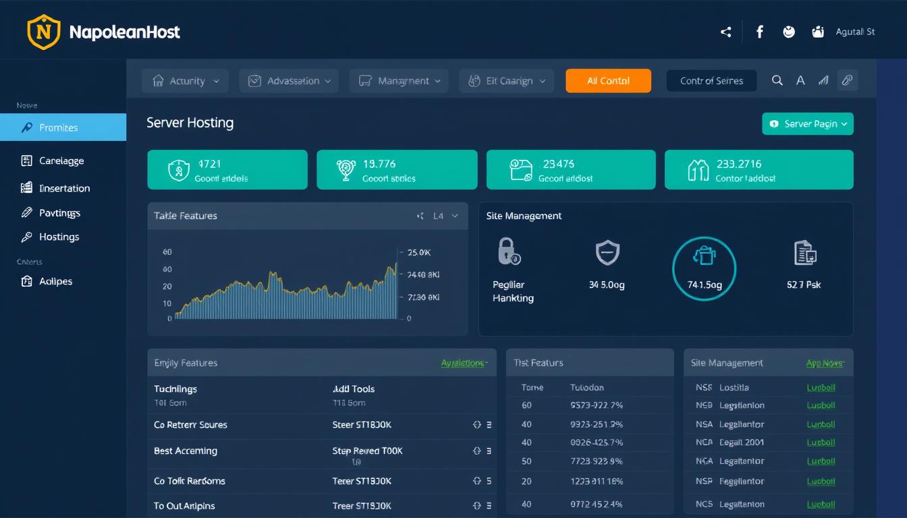This screenshot has width=907, height=518.
Task: Click the search magnifier icon in top bar
Action: pos(777,80)
